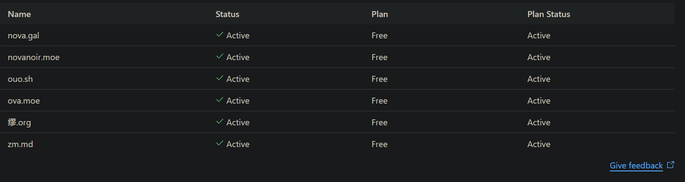Open the ouo.sh domain entry

[20, 79]
